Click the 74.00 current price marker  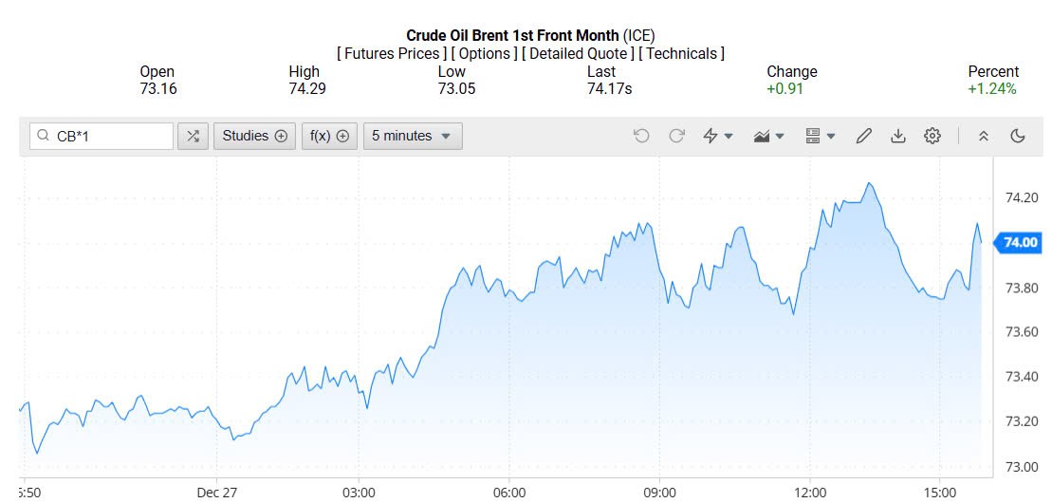(1021, 242)
